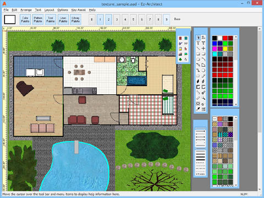Click layer button 5

coord(133,19)
